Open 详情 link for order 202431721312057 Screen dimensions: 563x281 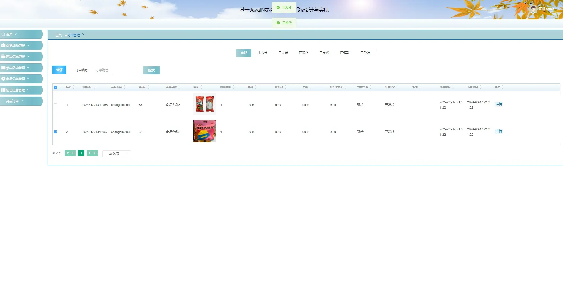[x=499, y=131]
